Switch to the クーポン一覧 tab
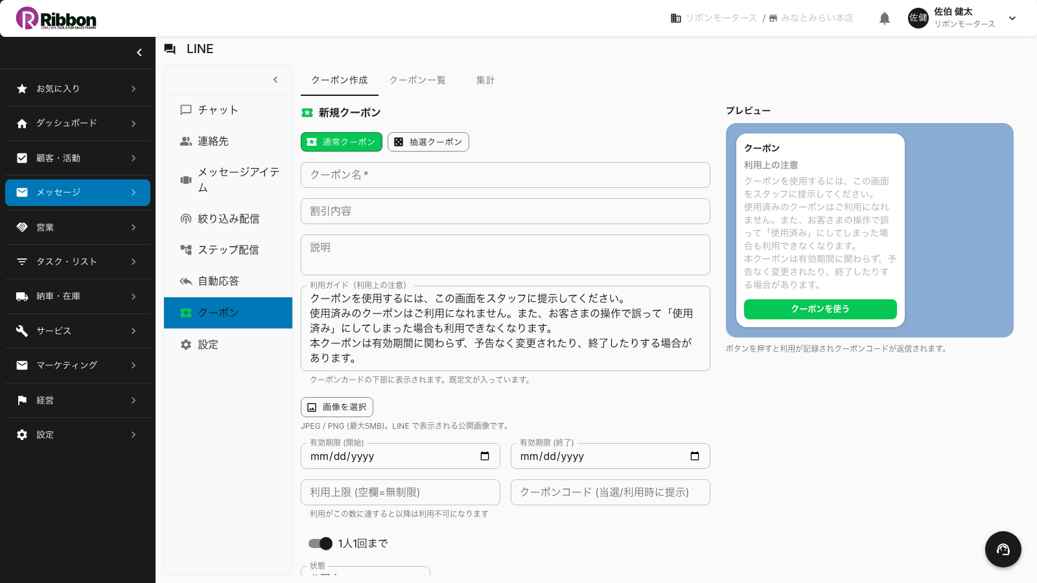Viewport: 1037px width, 583px height. click(x=417, y=80)
